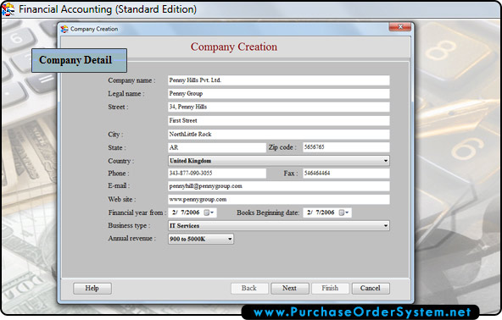Screen dimensions: 502x320
Task: Click the Company Creation dialog title icon
Action: tap(64, 29)
